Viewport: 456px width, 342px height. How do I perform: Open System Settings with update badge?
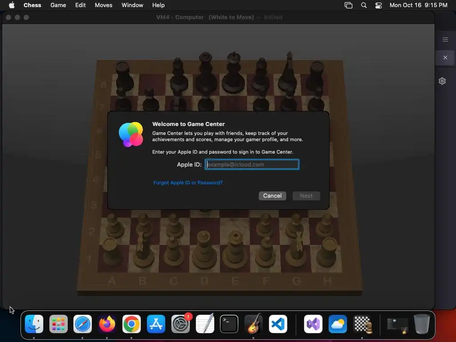pyautogui.click(x=181, y=324)
